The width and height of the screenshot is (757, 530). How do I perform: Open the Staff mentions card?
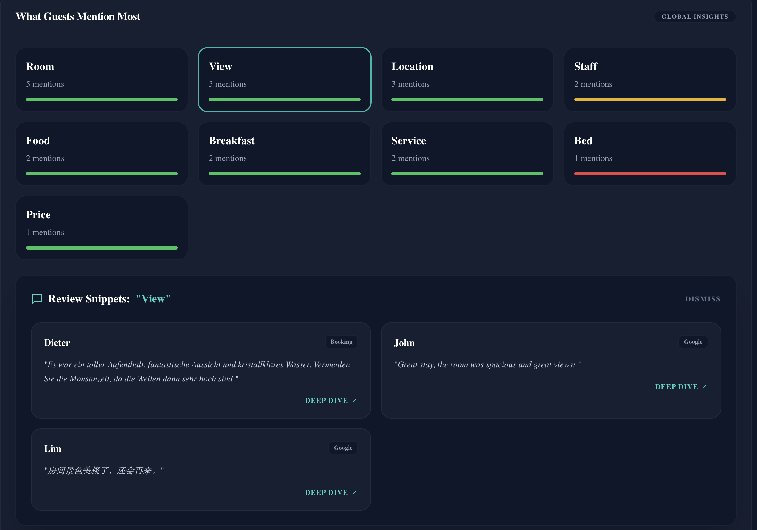649,79
